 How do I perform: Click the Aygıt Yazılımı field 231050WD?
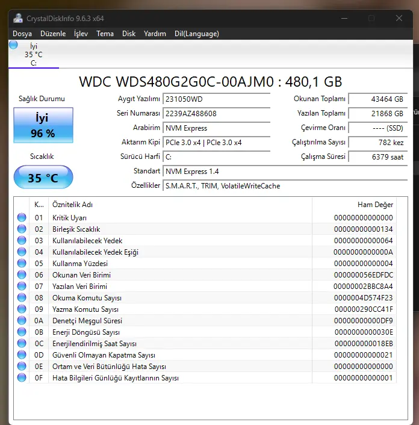[217, 99]
